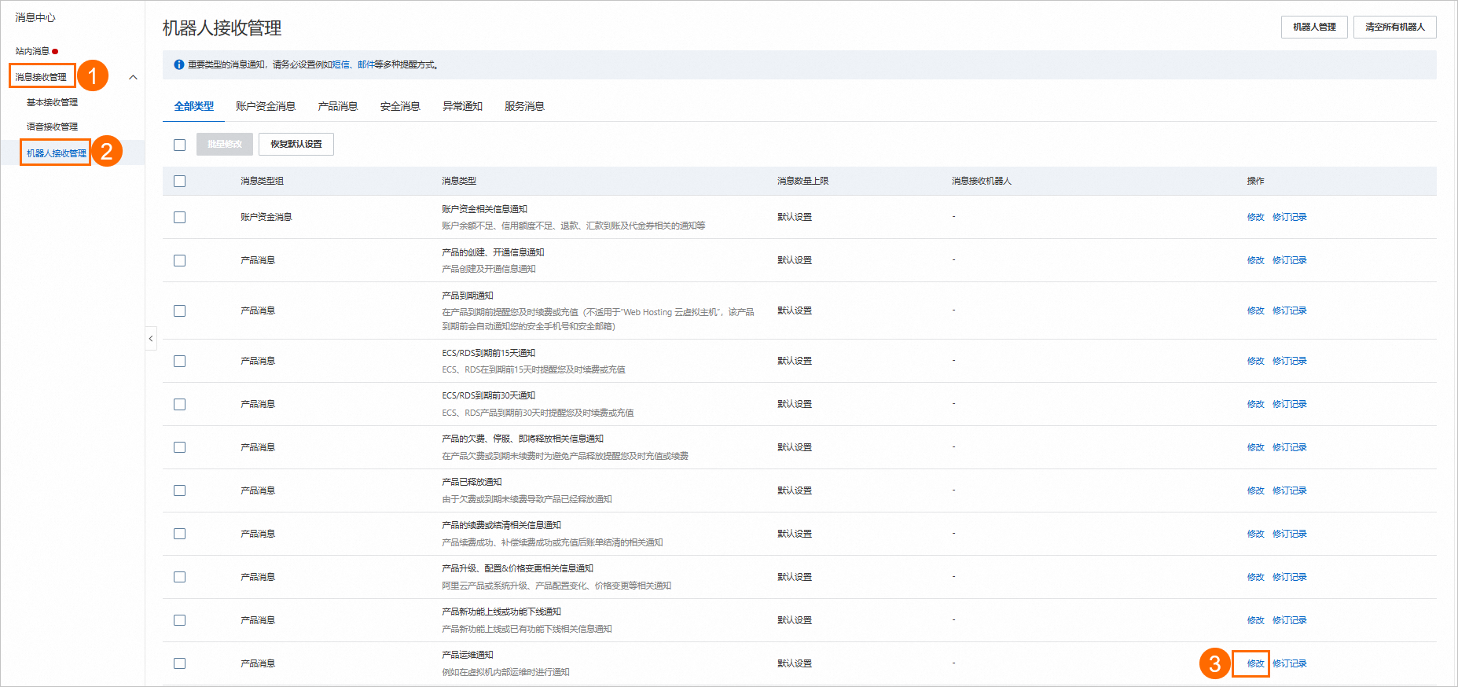The image size is (1458, 687).
Task: Open 消息接收管理 sidebar section
Action: 41,77
